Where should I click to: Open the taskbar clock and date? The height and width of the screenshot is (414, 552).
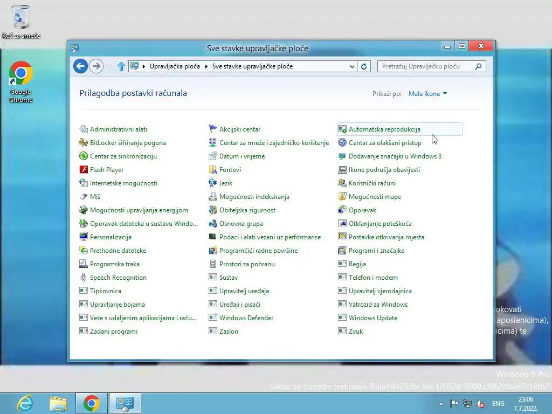(x=526, y=404)
